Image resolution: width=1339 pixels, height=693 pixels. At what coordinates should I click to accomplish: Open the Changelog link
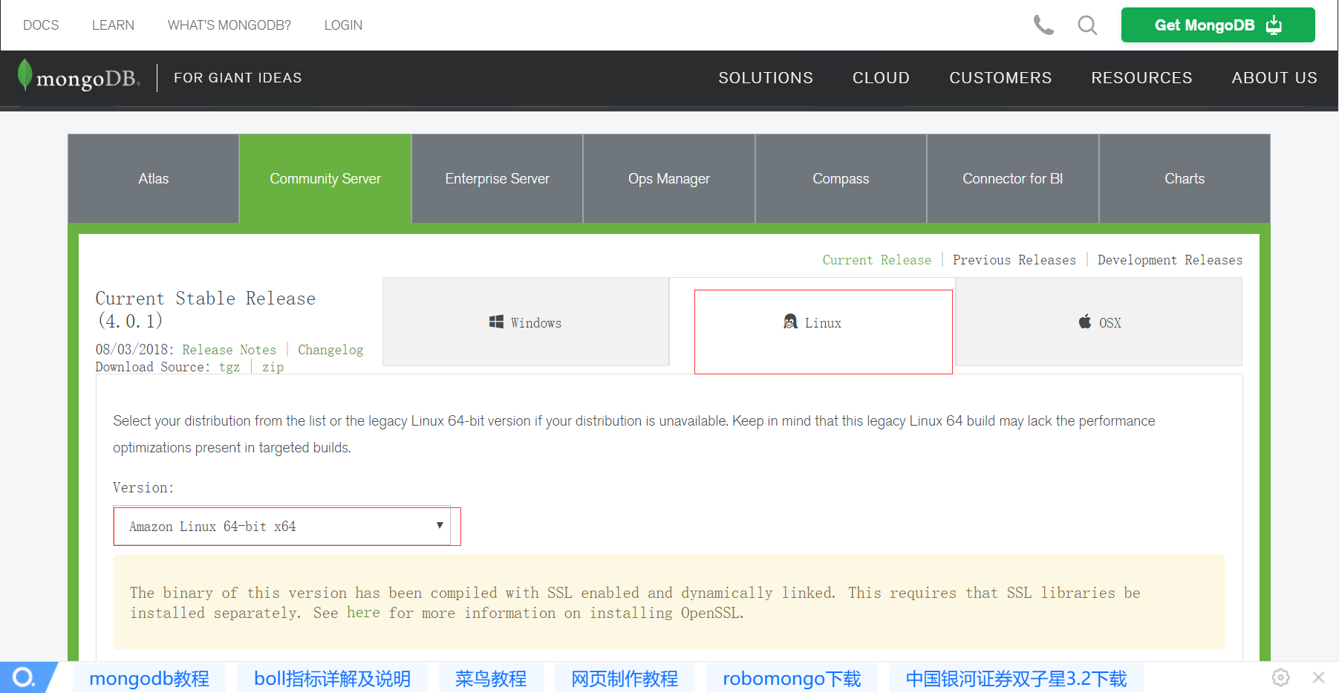click(330, 350)
